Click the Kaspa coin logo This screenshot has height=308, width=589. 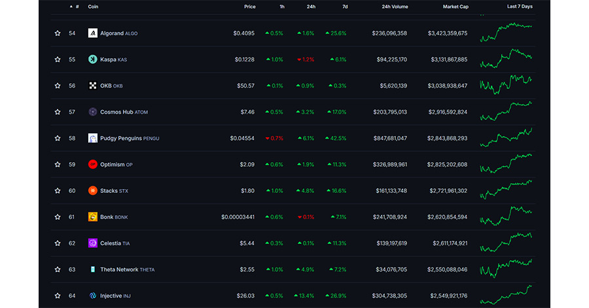(x=93, y=60)
